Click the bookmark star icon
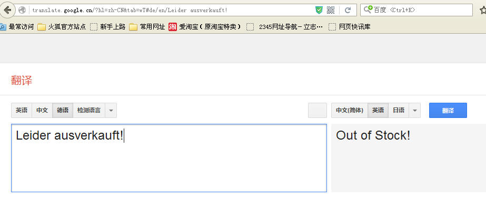Viewport: 486px width, 207px height. pyautogui.click(x=483, y=10)
